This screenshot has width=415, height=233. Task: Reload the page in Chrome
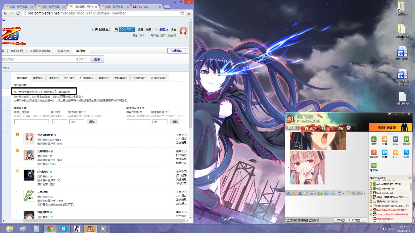[18, 13]
